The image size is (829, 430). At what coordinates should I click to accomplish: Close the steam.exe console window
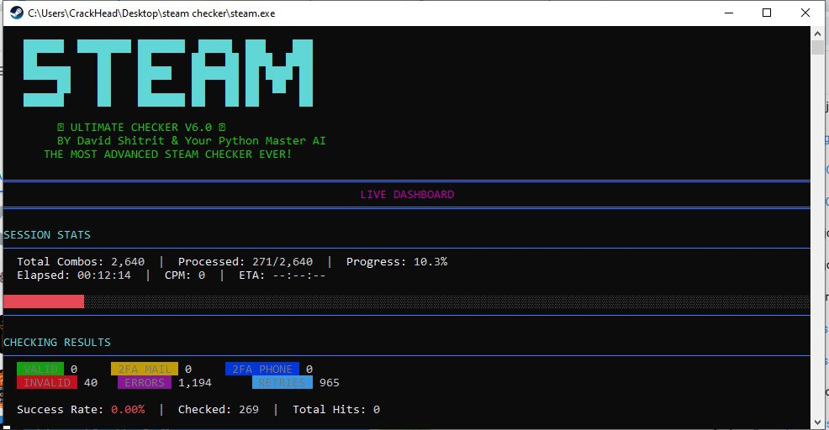click(x=805, y=13)
